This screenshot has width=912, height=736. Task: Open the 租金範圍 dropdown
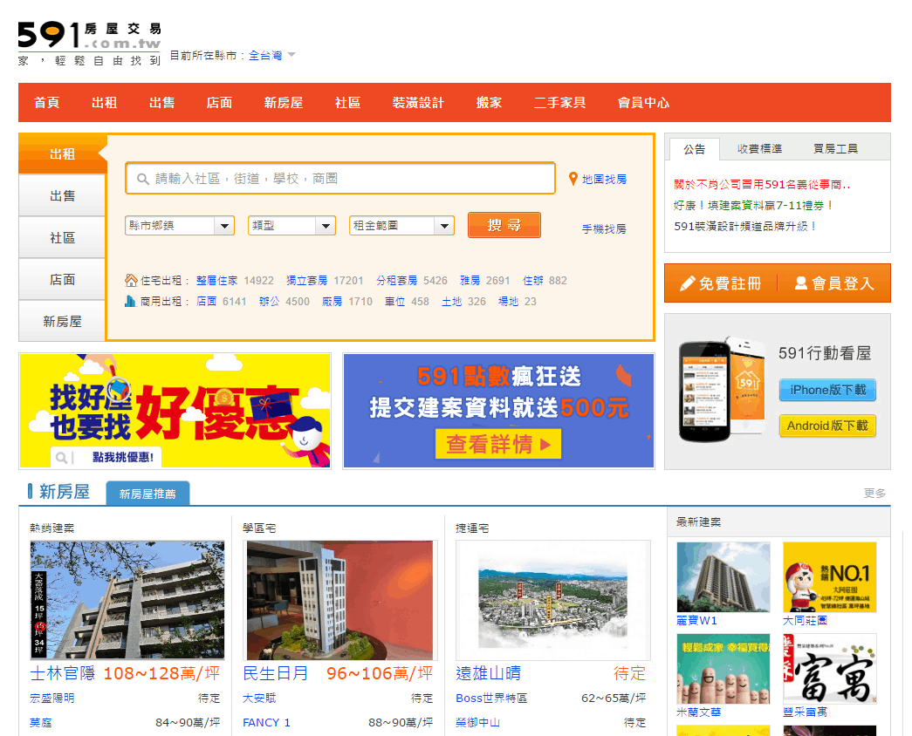[402, 226]
